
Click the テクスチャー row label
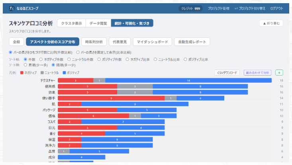coord(48,80)
